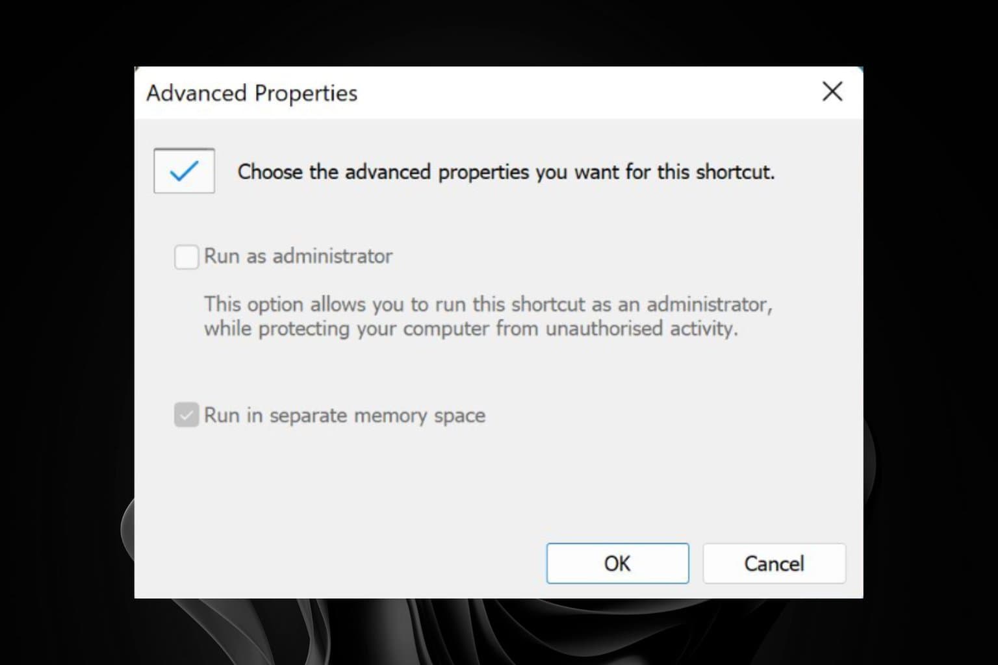998x665 pixels.
Task: Click the 'Run in separate memory space' label
Action: pyautogui.click(x=344, y=415)
